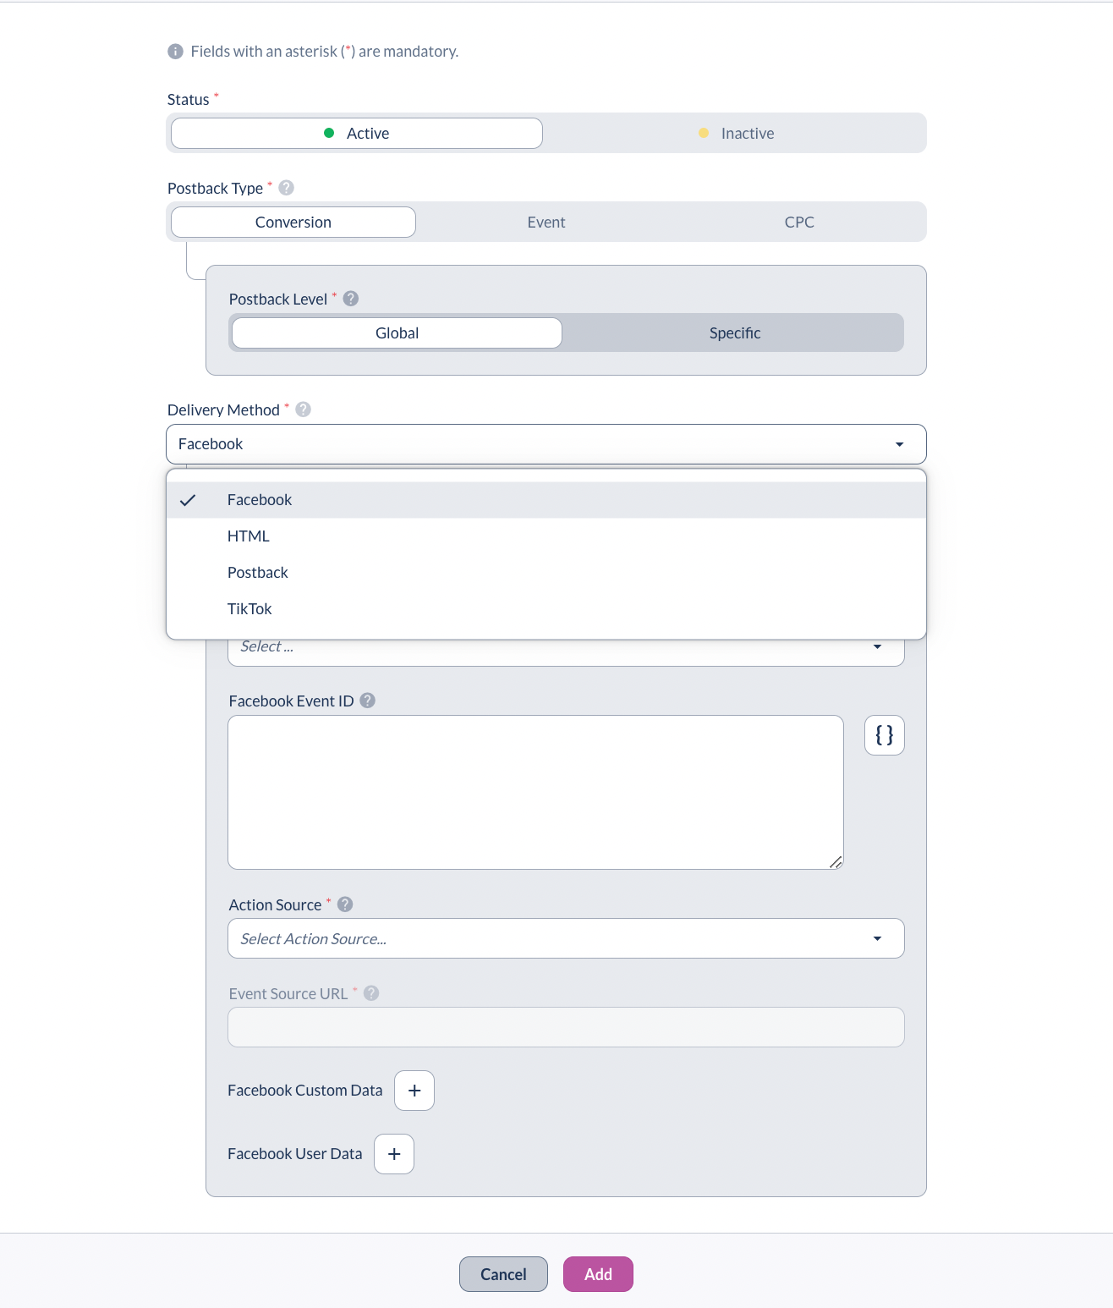Collapse the Delivery Method dropdown
The height and width of the screenshot is (1308, 1113).
[899, 444]
